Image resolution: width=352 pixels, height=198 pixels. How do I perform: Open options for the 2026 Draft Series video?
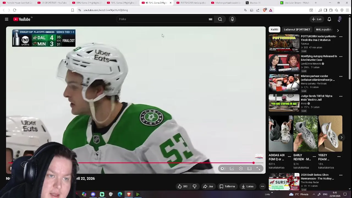tap(341, 175)
